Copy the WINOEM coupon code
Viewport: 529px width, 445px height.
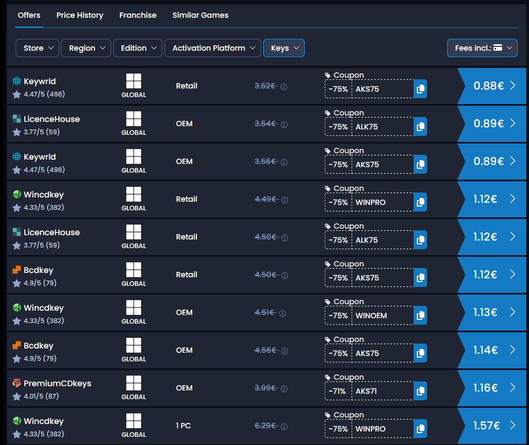(420, 316)
